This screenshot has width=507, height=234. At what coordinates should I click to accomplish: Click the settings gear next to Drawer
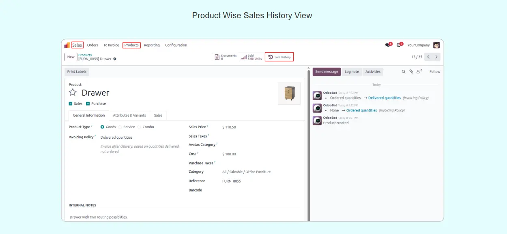115,59
